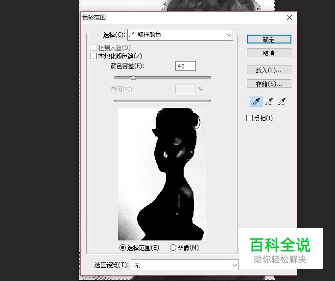Click the 确定 button
The width and height of the screenshot is (335, 281).
point(269,40)
